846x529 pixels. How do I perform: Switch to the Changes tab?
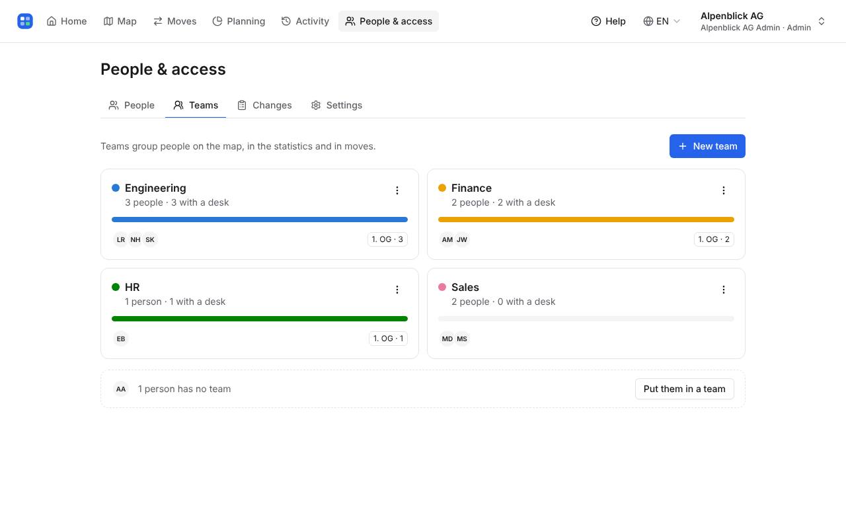[264, 105]
